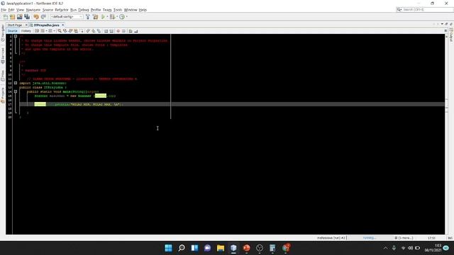
Task: Click the New Project toolbar icon
Action: (13, 17)
